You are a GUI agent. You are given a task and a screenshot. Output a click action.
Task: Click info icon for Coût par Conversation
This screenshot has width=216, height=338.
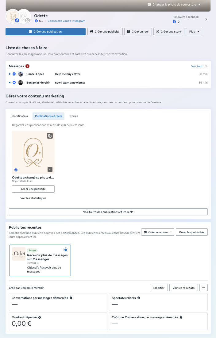pos(181,317)
